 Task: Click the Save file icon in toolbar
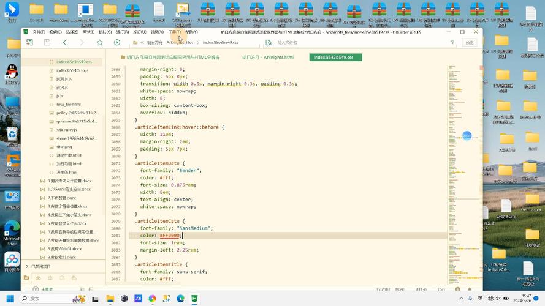(47, 43)
